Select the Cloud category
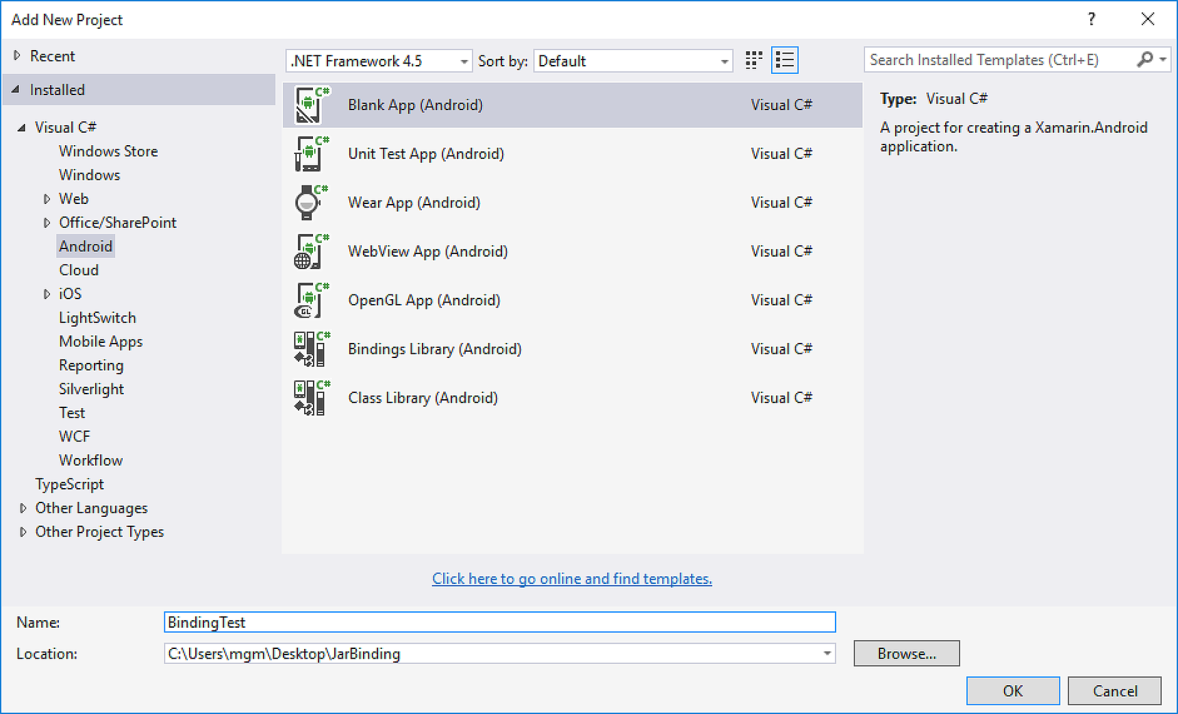 coord(79,270)
